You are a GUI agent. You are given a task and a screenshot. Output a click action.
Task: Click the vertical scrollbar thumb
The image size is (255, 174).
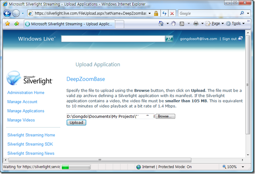[248, 85]
